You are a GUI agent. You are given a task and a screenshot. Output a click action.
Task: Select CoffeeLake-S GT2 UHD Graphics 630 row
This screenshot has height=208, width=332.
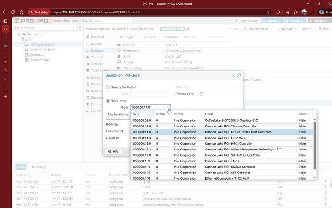pos(222,120)
